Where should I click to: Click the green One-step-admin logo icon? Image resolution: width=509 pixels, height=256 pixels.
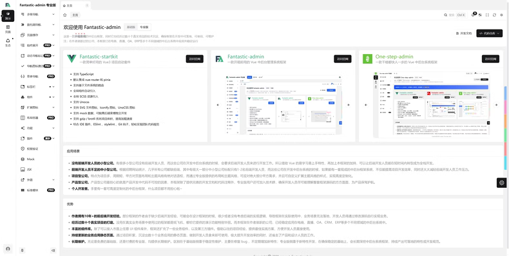(367, 59)
